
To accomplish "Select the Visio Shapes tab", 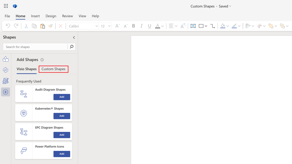I will (x=26, y=69).
